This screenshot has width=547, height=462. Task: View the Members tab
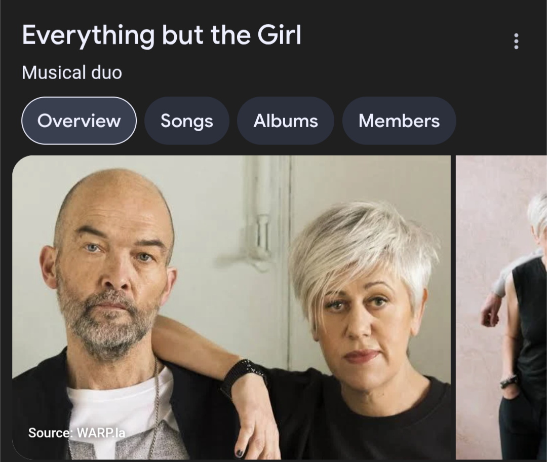click(399, 121)
